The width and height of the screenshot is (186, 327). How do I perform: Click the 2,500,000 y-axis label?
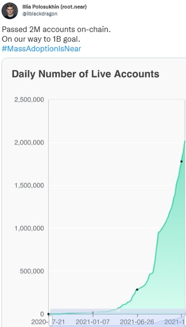pyautogui.click(x=29, y=100)
